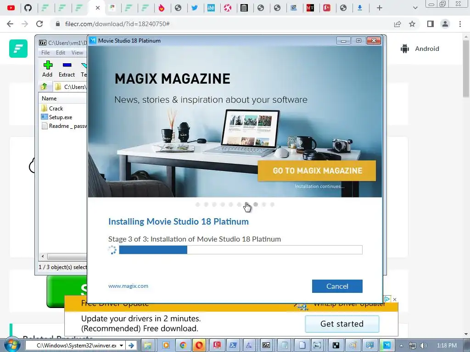Screen dimensions: 470x352
Task: Click GO TO MAGIX MAGAZINE banner button
Action: click(317, 170)
